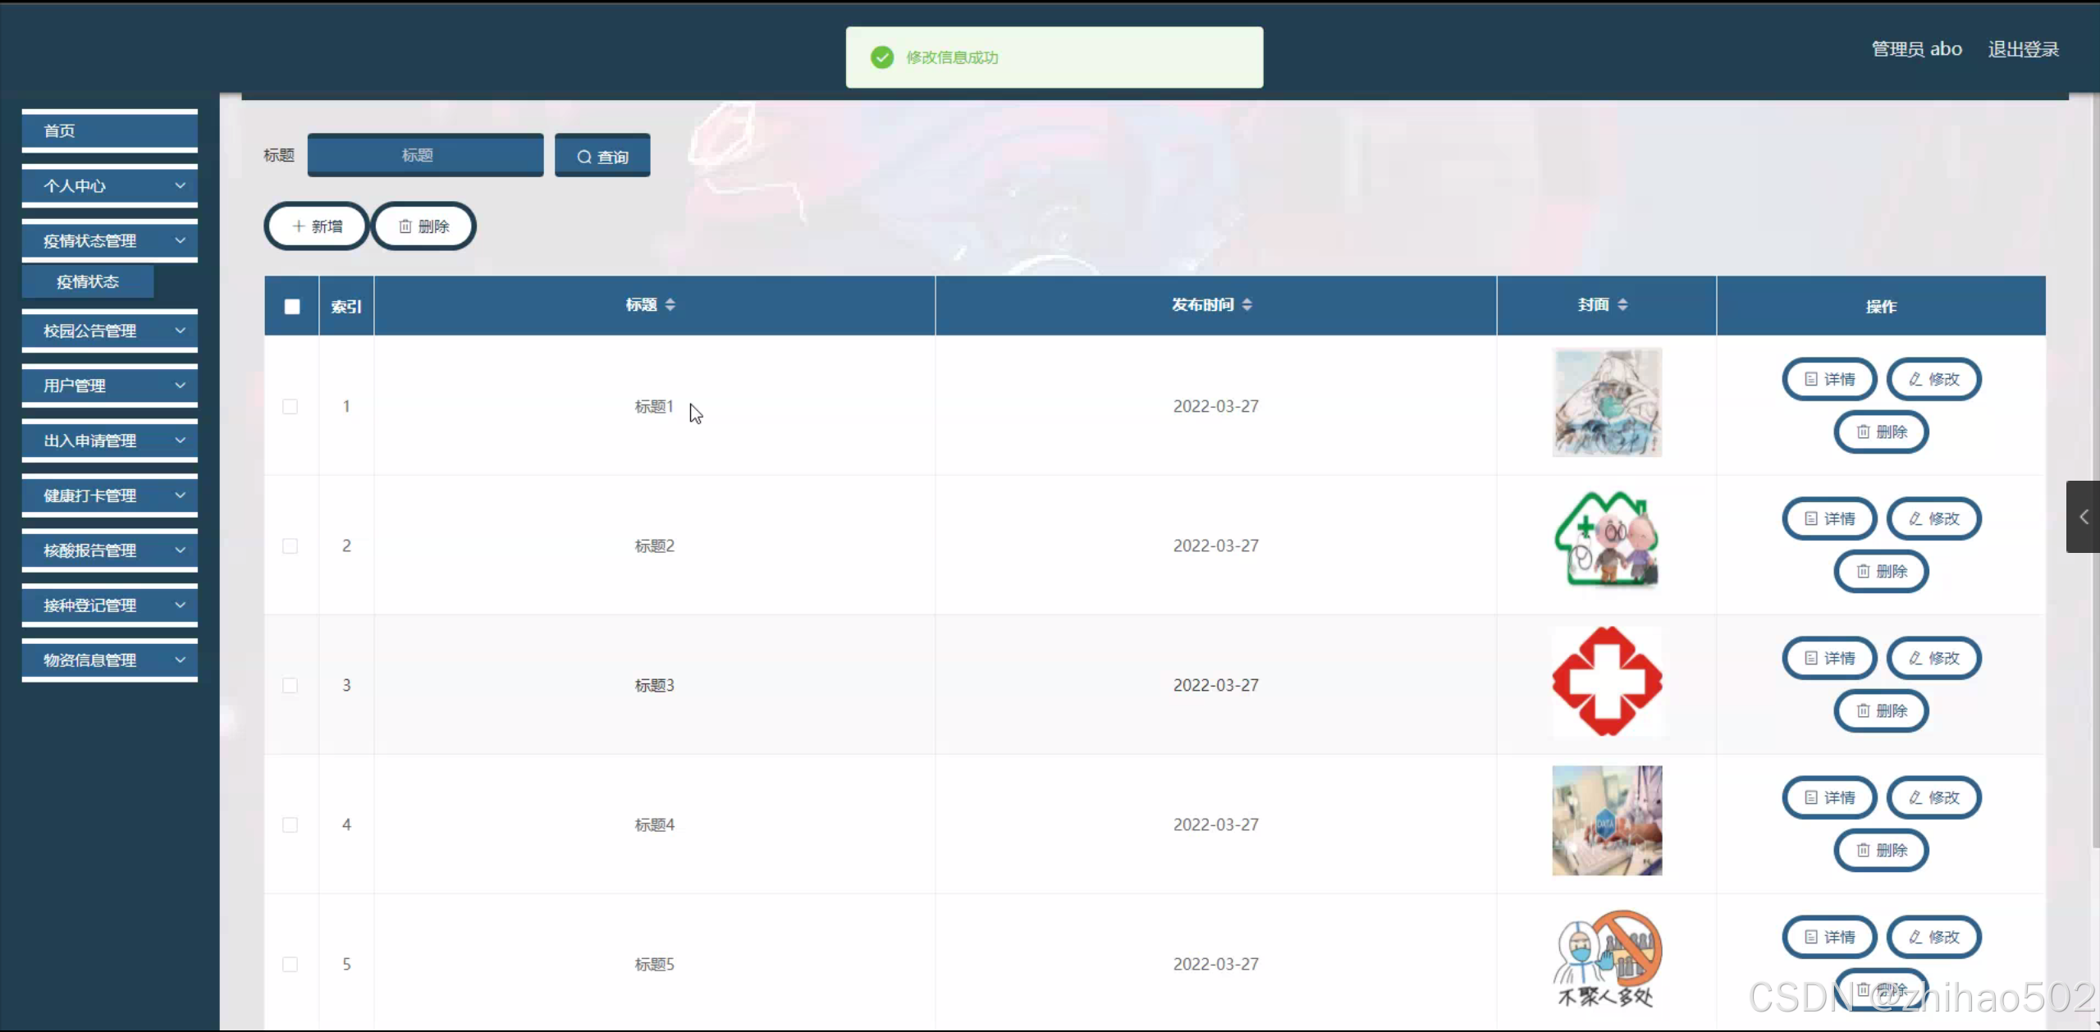
Task: Click 修改 button for row 4
Action: click(1933, 797)
